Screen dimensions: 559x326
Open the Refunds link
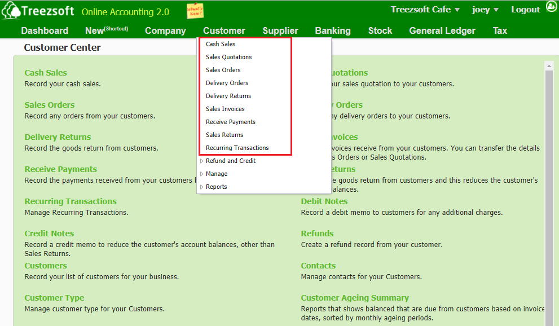[x=317, y=234]
